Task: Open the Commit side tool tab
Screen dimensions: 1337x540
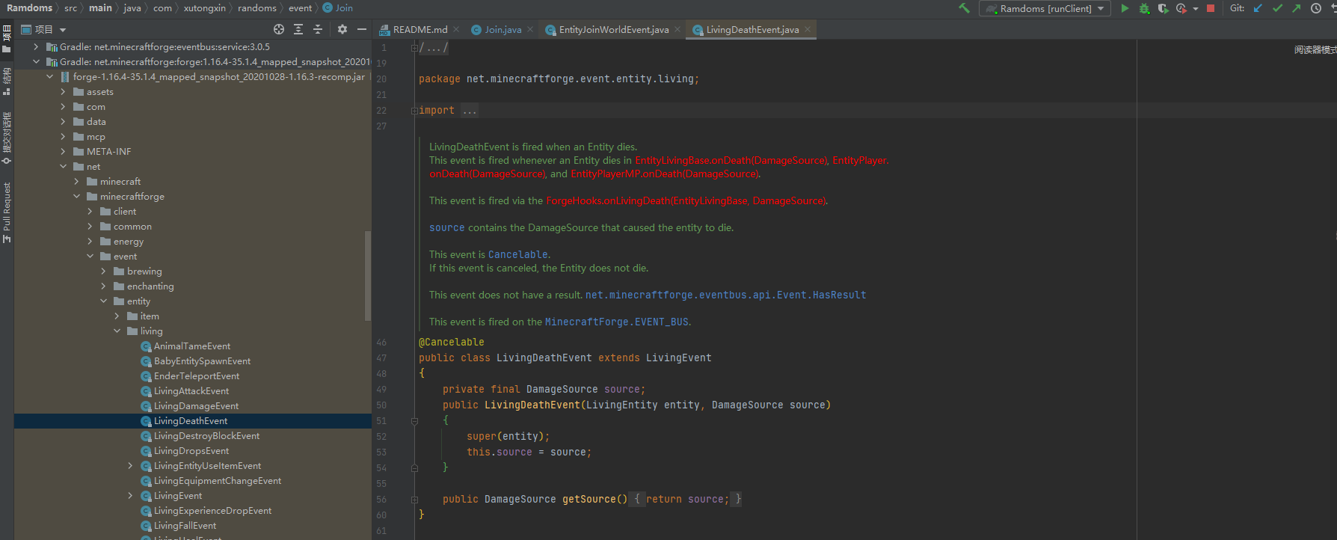Action: pos(7,138)
